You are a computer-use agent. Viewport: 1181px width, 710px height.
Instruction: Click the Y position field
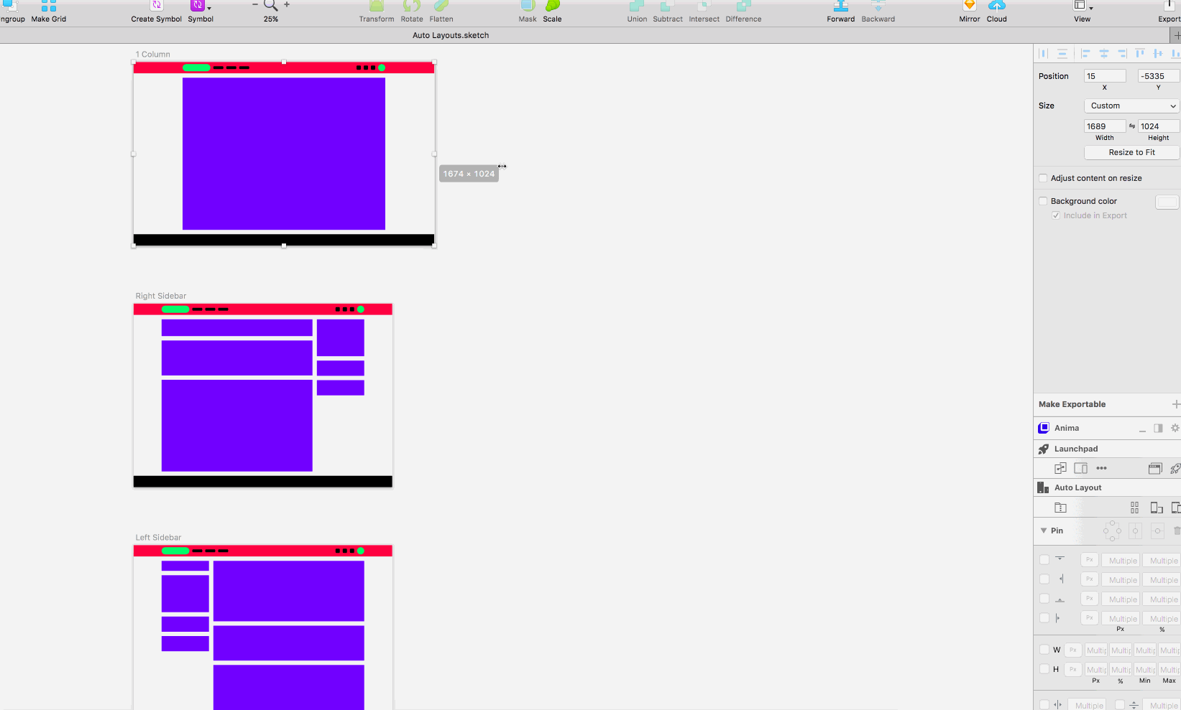pyautogui.click(x=1159, y=76)
